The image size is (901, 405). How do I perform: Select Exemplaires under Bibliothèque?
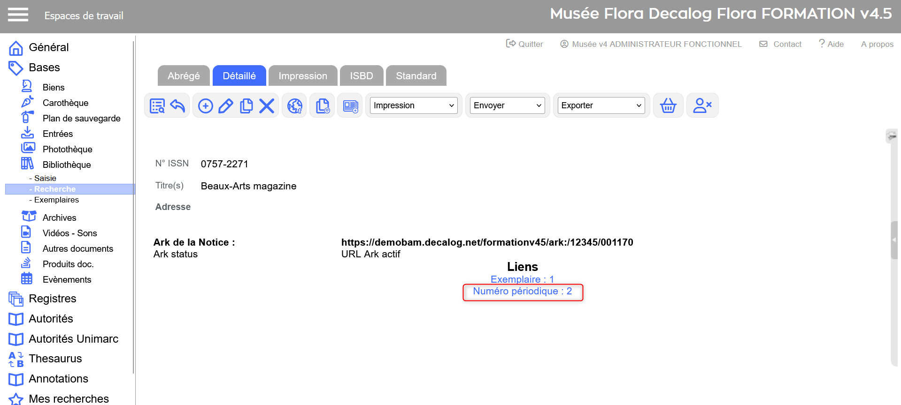point(56,200)
